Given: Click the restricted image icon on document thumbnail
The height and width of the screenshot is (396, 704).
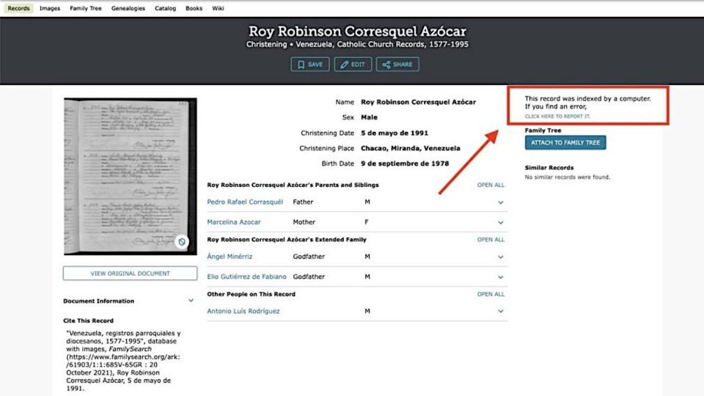Looking at the screenshot, I should pyautogui.click(x=182, y=242).
